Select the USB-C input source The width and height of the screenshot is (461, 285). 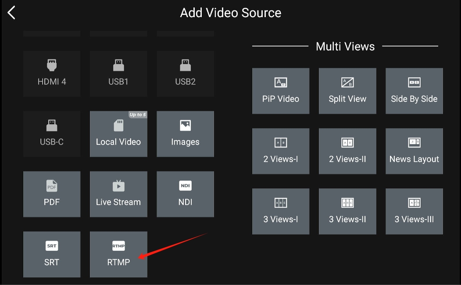pos(51,134)
